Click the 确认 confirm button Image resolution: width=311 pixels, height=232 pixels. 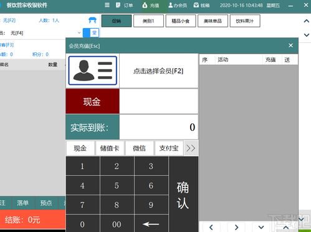pyautogui.click(x=183, y=195)
